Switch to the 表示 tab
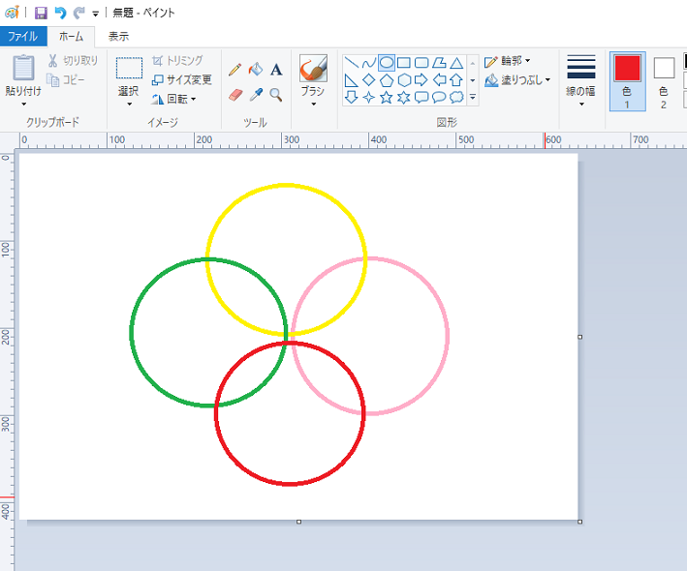Viewport: 687px width, 571px height. pyautogui.click(x=118, y=37)
